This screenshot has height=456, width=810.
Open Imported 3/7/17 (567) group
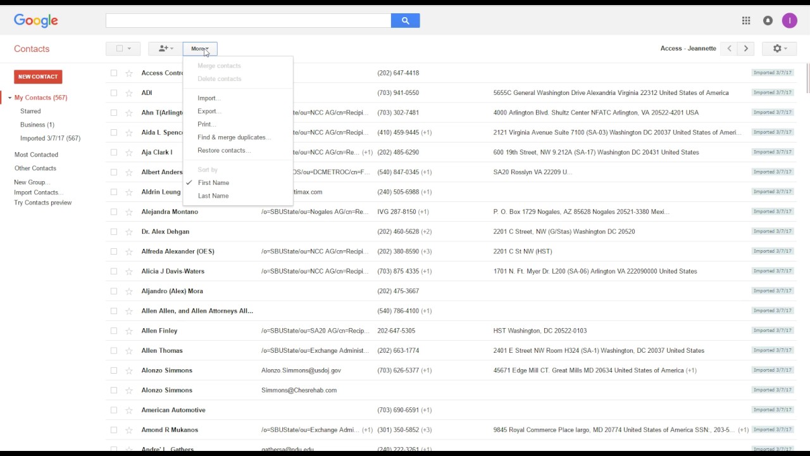pos(50,138)
